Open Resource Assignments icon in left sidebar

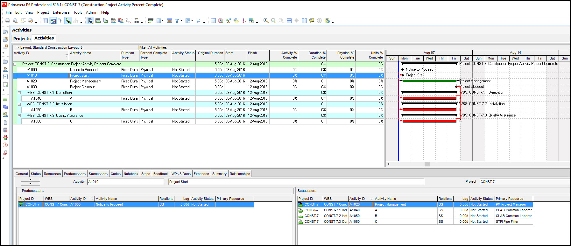(x=5, y=115)
